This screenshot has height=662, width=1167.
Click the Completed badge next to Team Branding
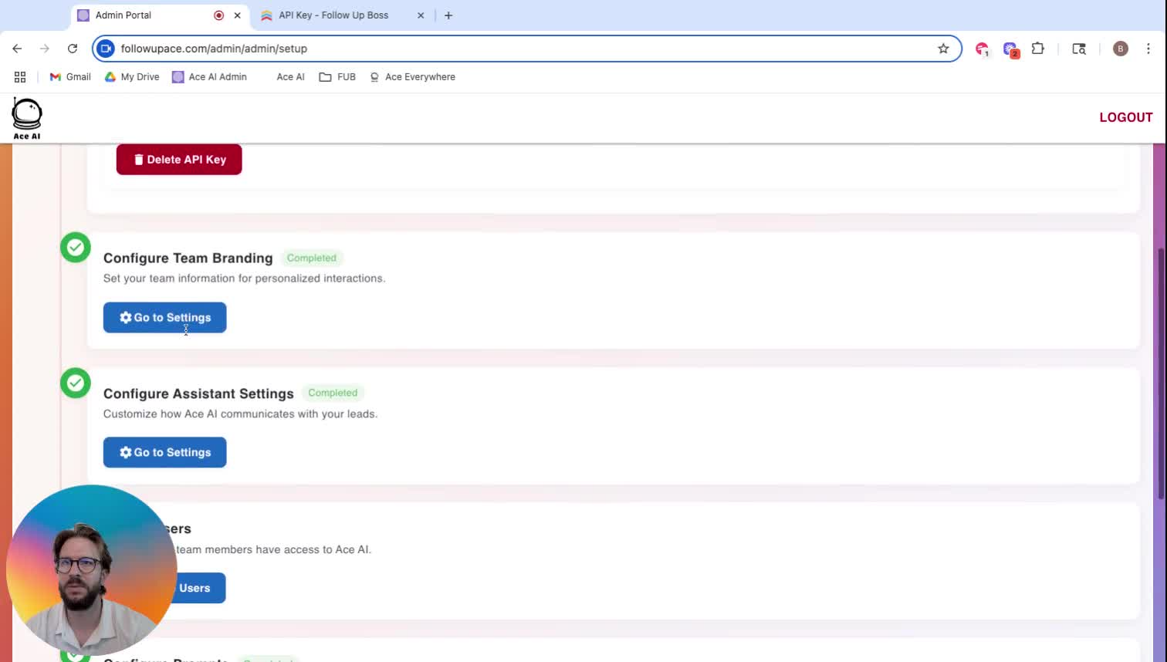coord(312,258)
